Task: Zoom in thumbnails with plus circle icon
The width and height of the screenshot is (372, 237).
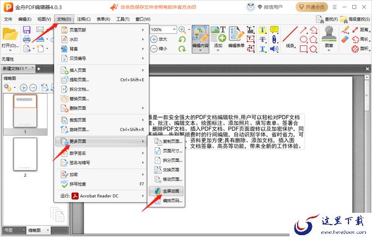Action: click(24, 87)
